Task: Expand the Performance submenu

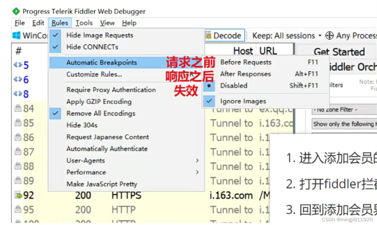Action: (x=126, y=172)
